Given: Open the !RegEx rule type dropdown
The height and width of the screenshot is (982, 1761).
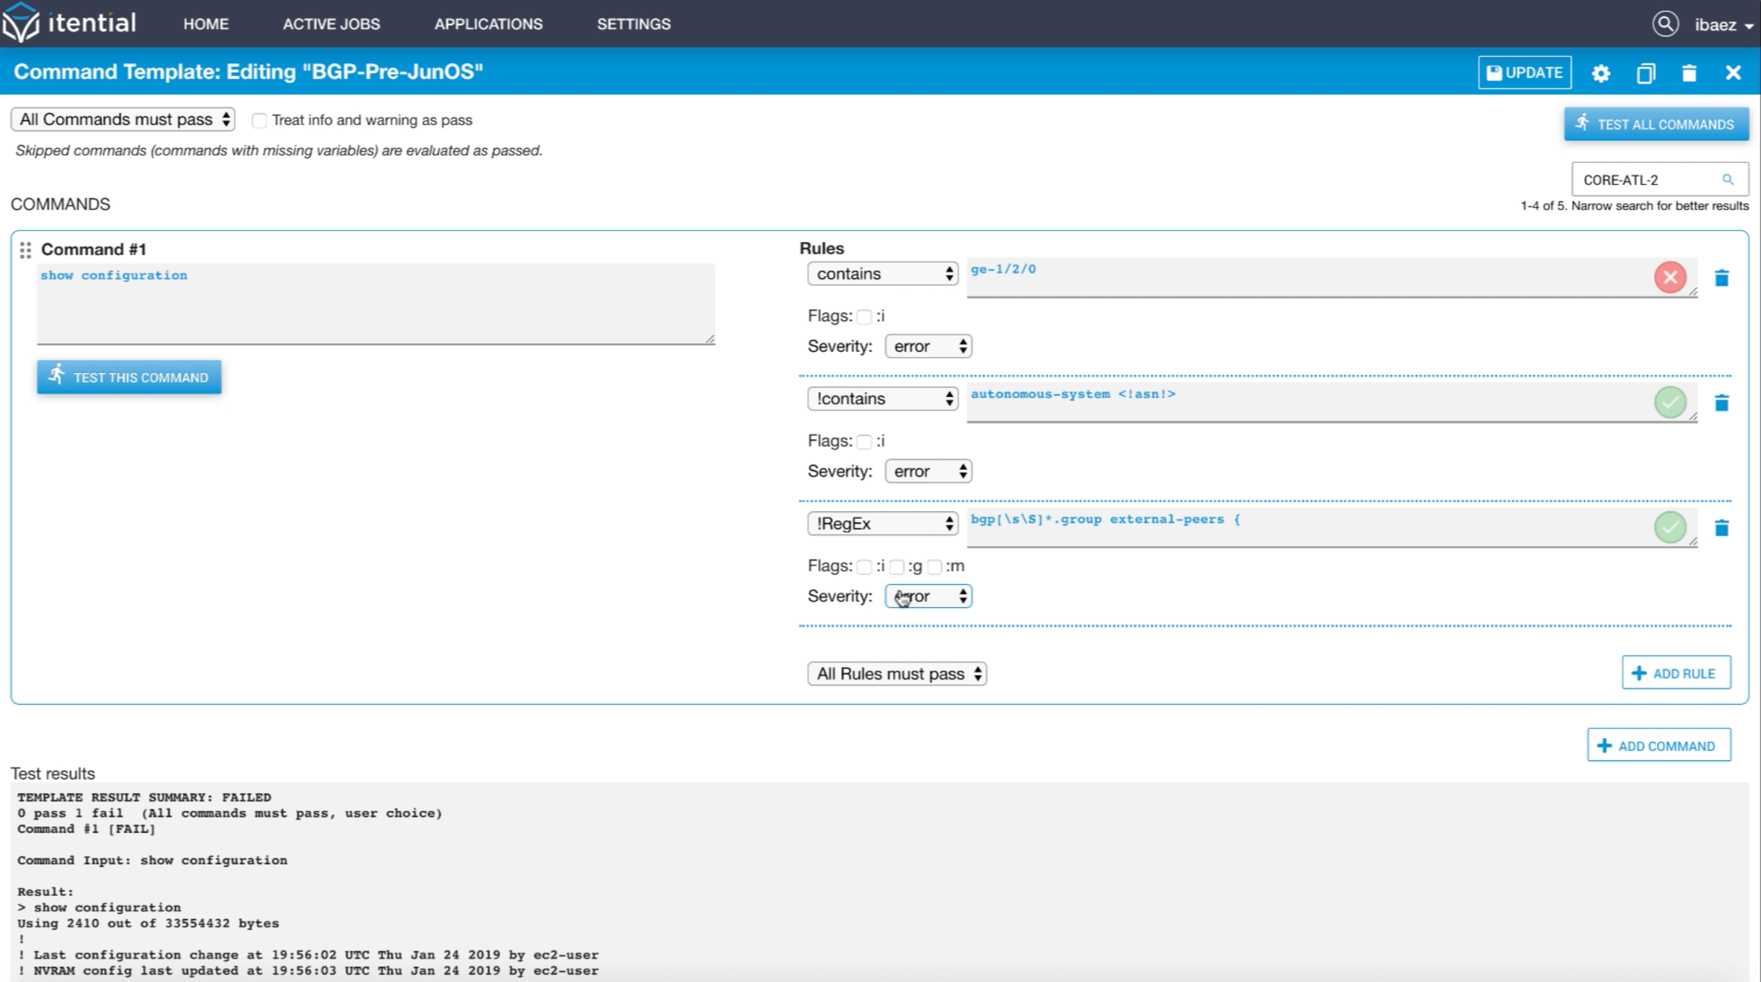Looking at the screenshot, I should 882,524.
